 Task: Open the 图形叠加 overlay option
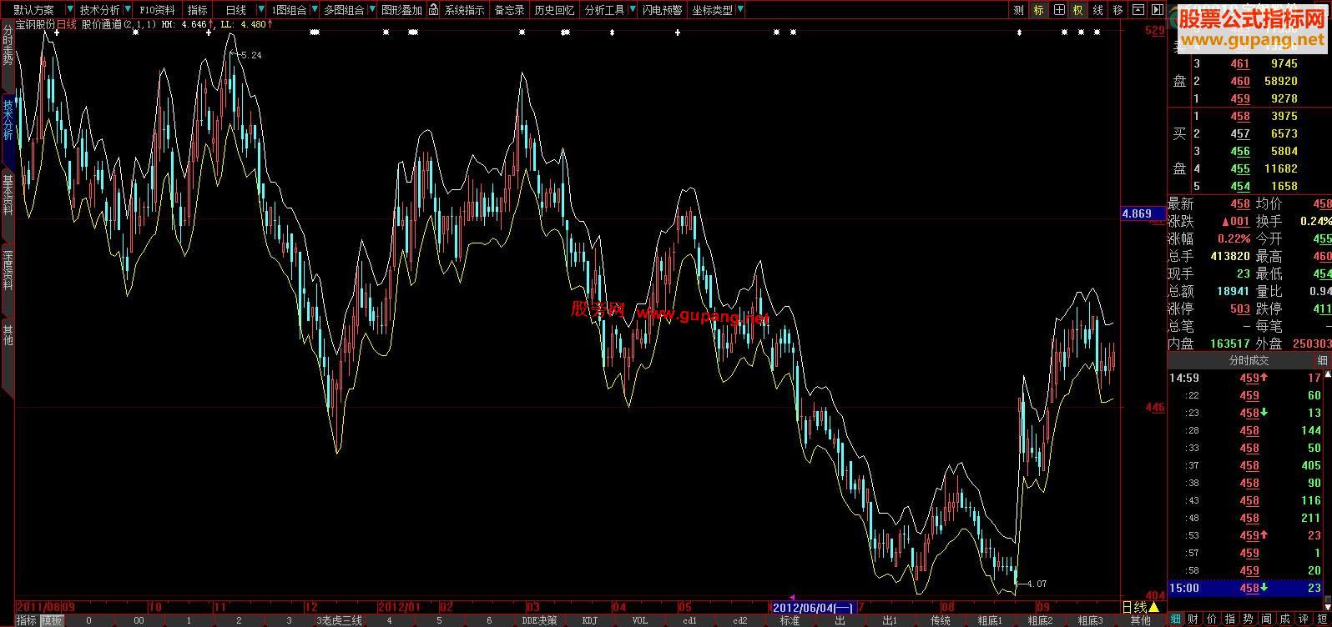[401, 10]
